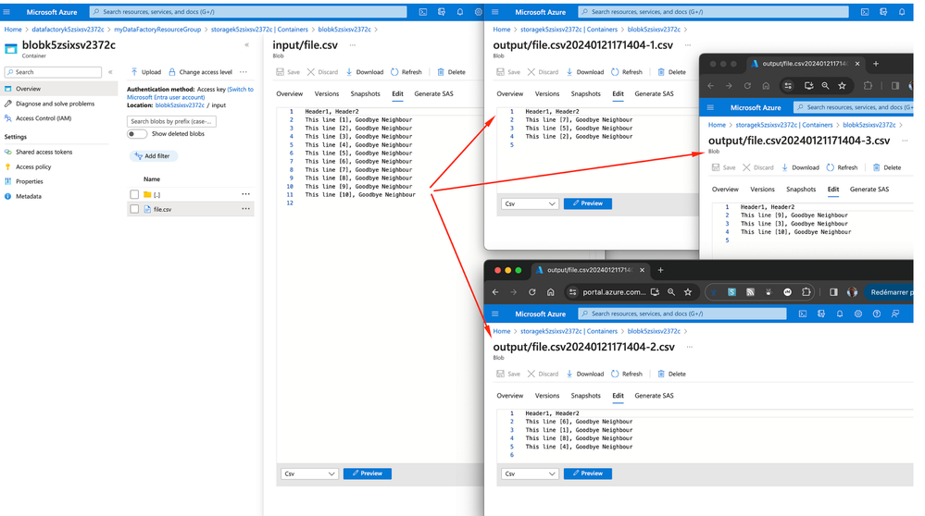Open help question mark in bottom window header
The height and width of the screenshot is (516, 925).
click(x=877, y=314)
